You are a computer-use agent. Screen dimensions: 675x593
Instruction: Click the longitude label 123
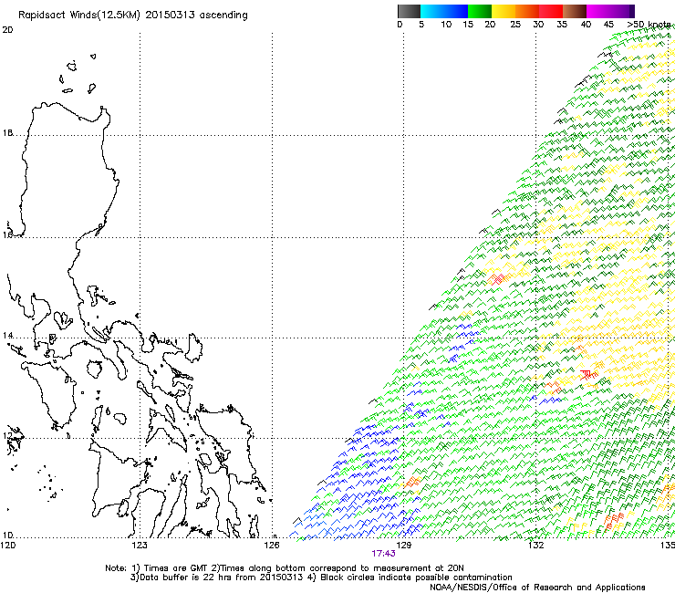140,546
